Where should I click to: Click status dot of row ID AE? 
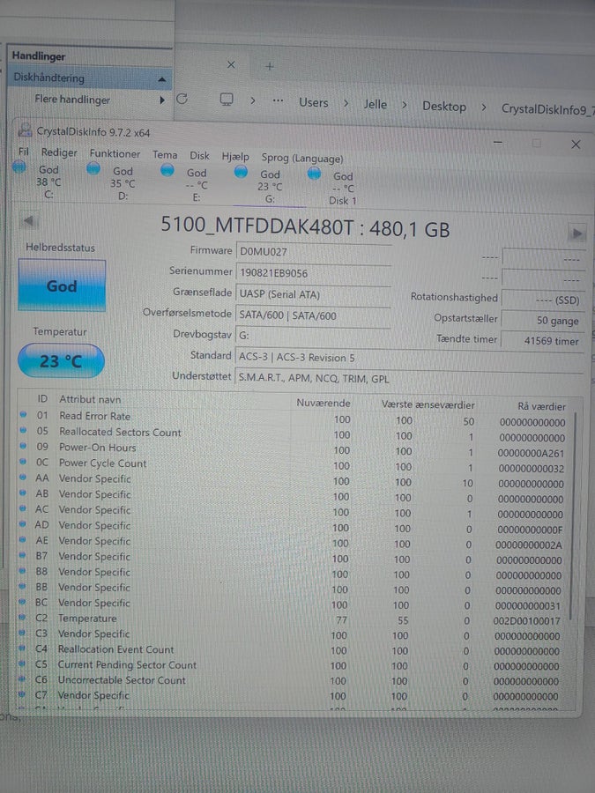click(x=23, y=539)
